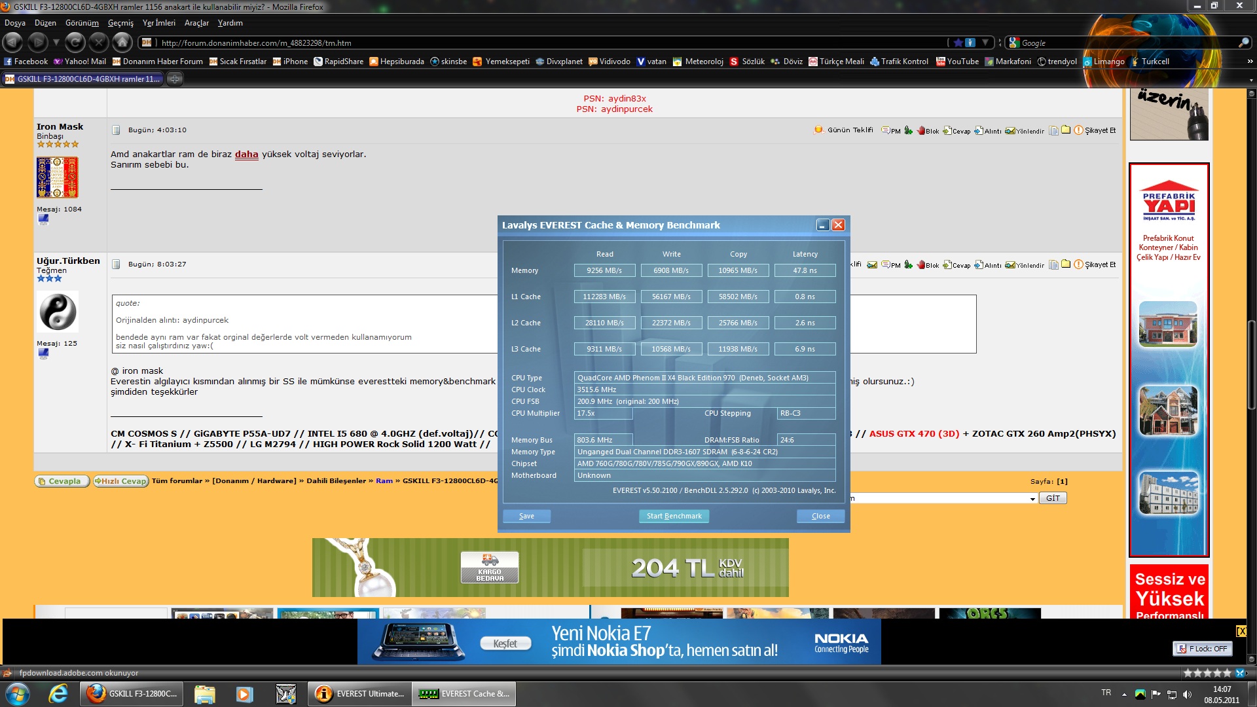The width and height of the screenshot is (1257, 707).
Task: Run search with magnifier icon
Action: [1244, 43]
